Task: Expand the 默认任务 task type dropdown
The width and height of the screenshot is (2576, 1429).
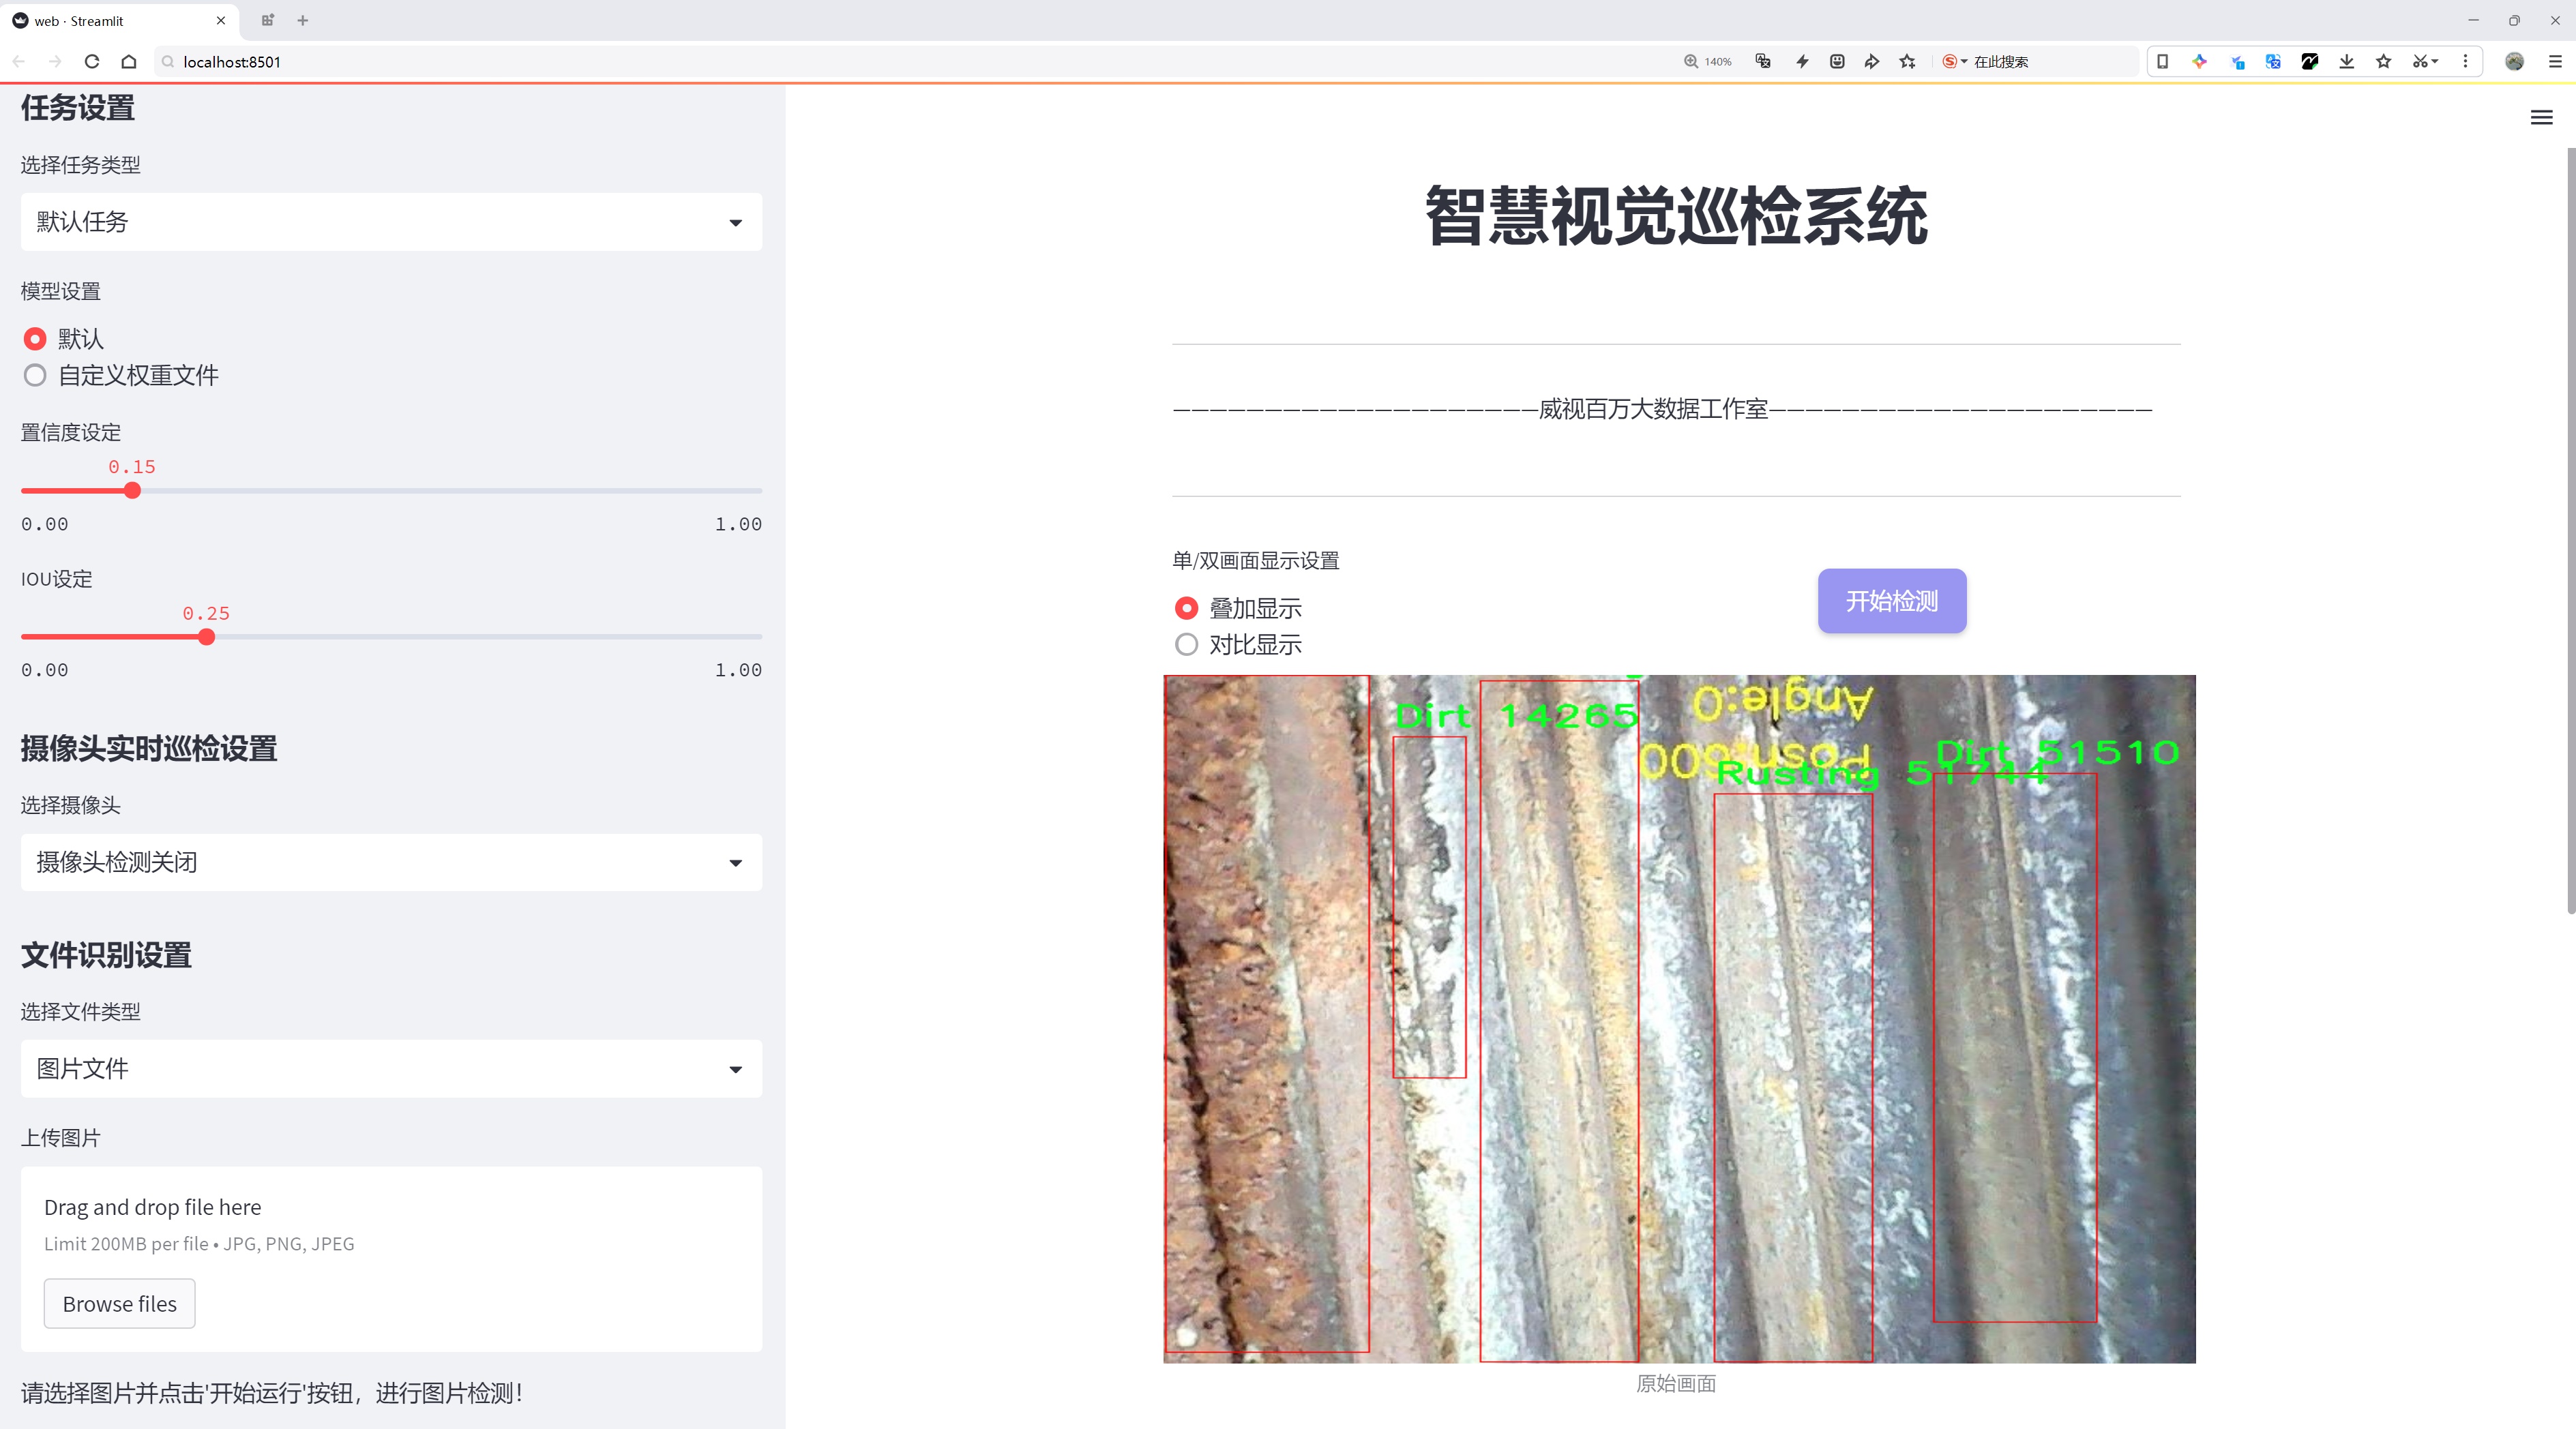Action: [x=391, y=222]
